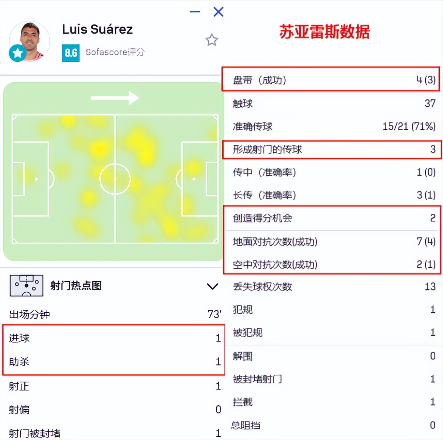Click the heatmap direction arrow

[x=115, y=98]
